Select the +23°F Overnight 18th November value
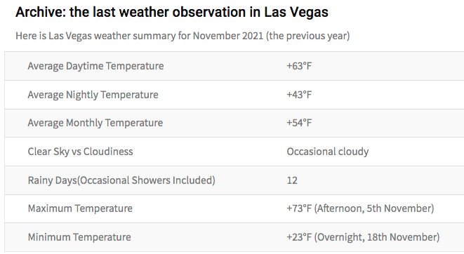The image size is (464, 254). click(x=363, y=237)
